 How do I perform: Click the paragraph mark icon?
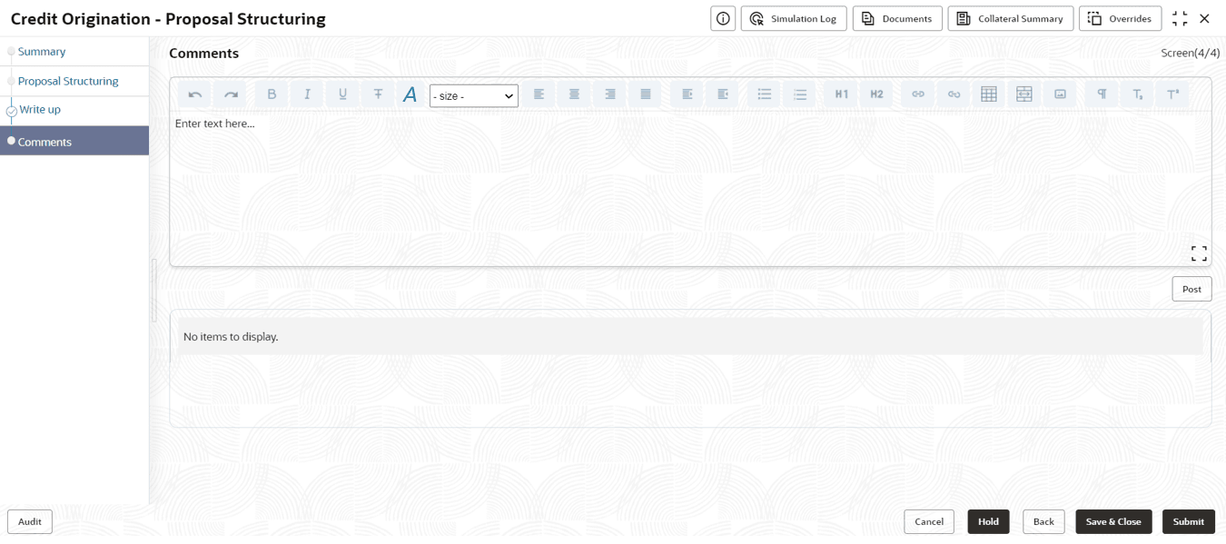coord(1102,94)
